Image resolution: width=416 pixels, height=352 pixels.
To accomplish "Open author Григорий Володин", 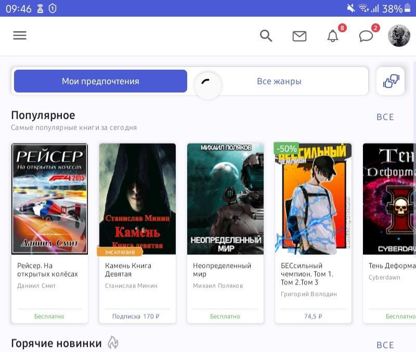I will tap(309, 294).
